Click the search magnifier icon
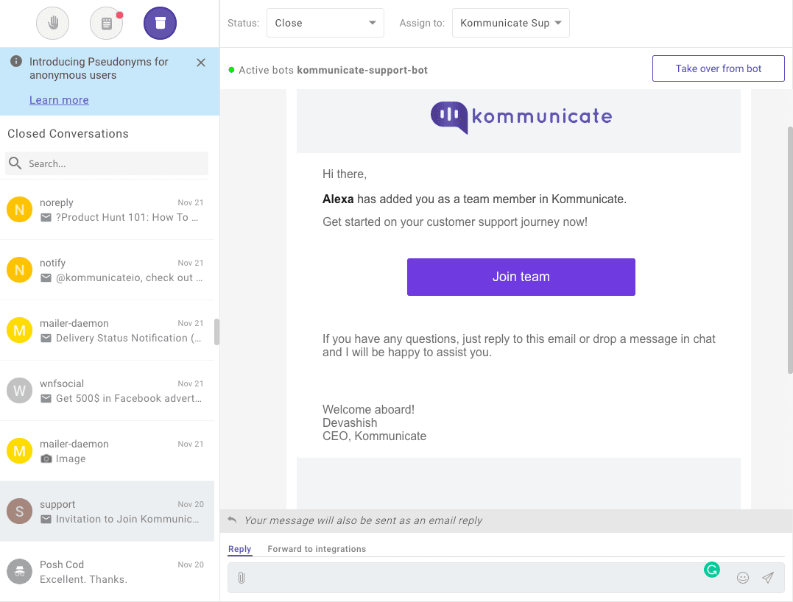The image size is (793, 602). 15,163
